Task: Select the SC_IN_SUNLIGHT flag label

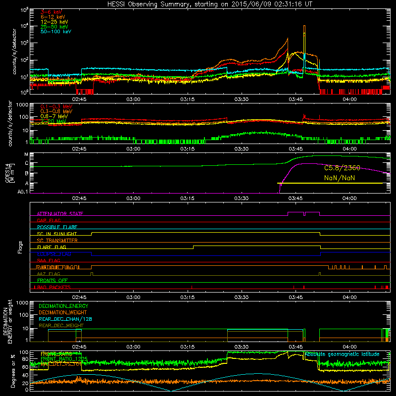Action: [57, 234]
